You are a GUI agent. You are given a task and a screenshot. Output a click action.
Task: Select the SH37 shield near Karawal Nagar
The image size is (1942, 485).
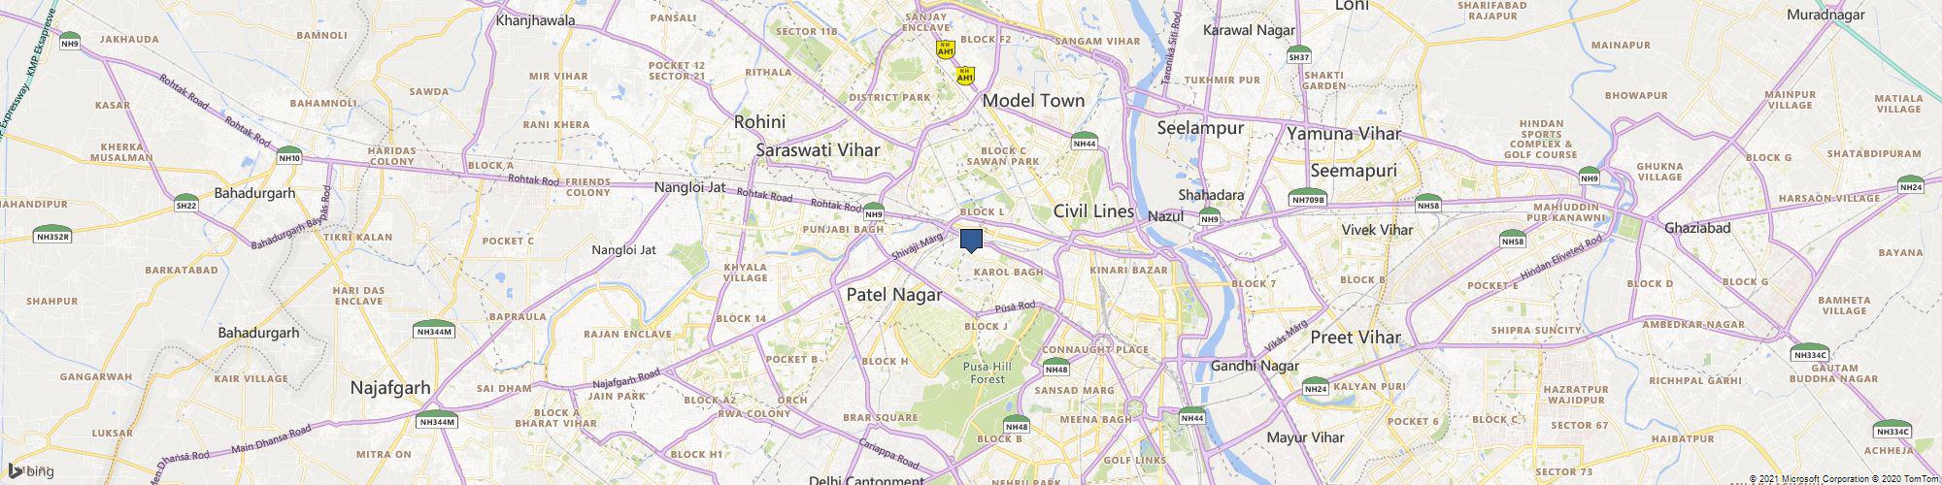pyautogui.click(x=1299, y=56)
